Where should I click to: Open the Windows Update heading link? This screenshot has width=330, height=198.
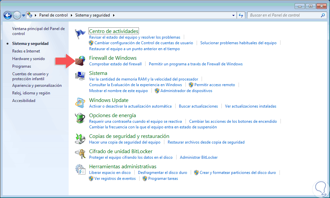pyautogui.click(x=109, y=100)
